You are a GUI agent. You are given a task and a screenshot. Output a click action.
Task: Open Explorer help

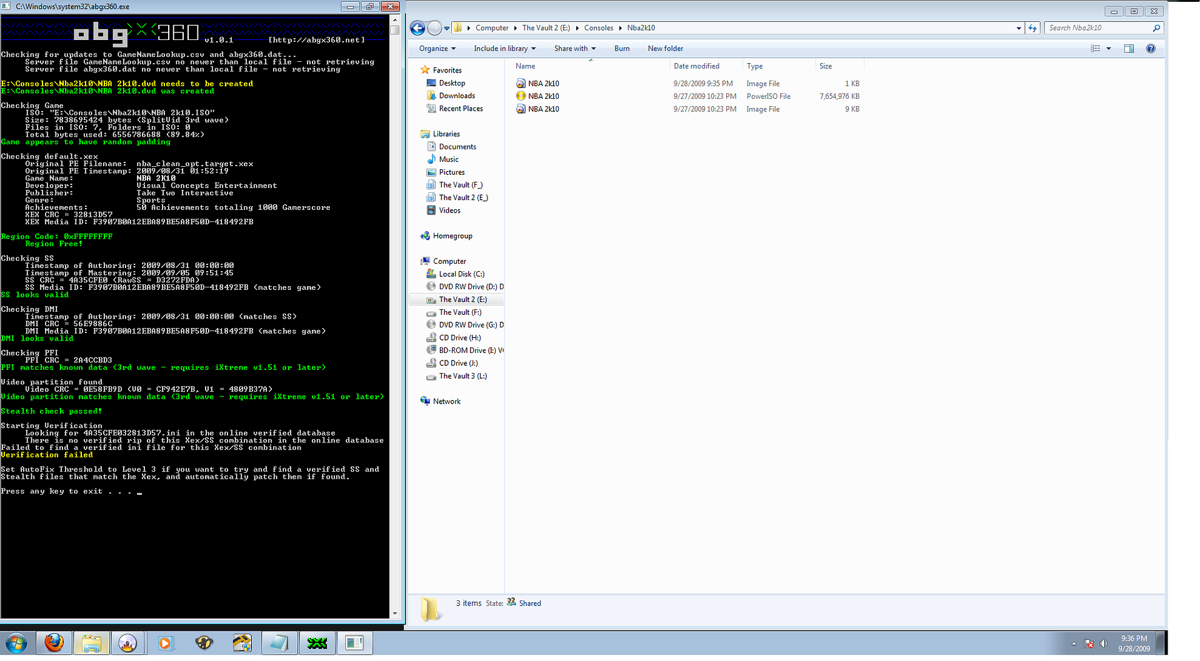click(1151, 49)
